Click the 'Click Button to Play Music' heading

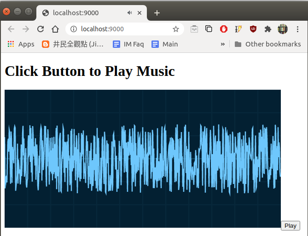click(x=90, y=71)
